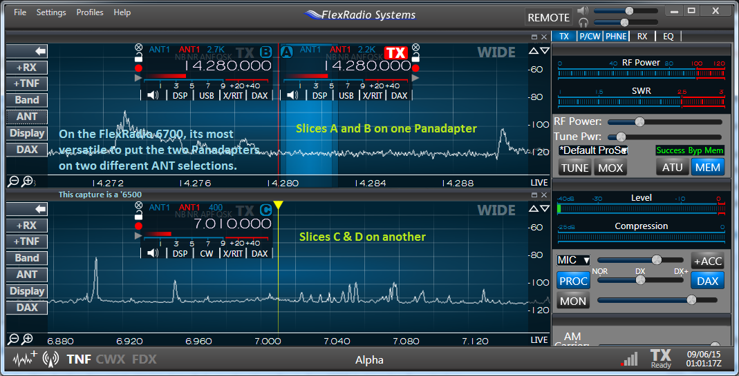
Task: Click lower panadapter level up triangle
Action: point(534,208)
